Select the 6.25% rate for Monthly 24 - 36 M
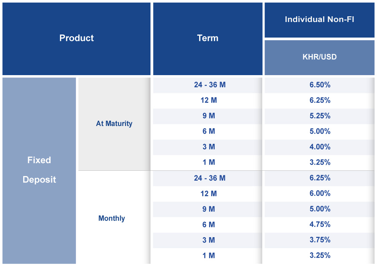This screenshot has width=377, height=266. (320, 178)
